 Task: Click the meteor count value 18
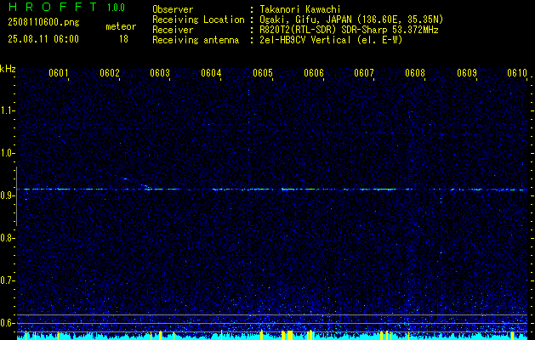(x=123, y=39)
